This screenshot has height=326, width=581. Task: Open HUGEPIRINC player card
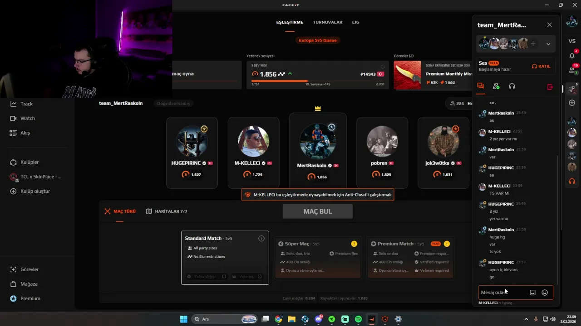click(x=192, y=153)
